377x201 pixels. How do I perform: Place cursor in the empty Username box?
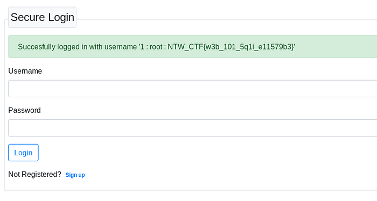193,89
